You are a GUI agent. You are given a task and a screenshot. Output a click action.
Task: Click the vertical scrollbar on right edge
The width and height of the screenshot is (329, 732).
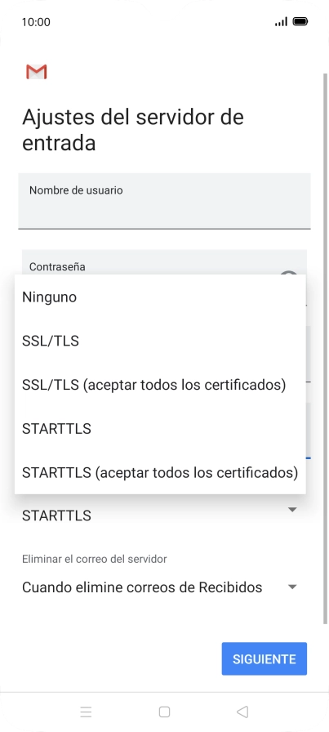[x=325, y=348]
